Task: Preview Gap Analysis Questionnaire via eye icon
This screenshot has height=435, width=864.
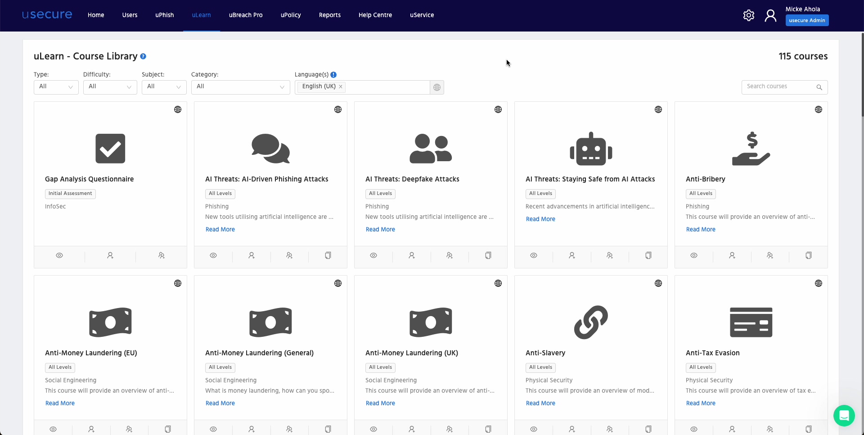Action: coord(59,256)
